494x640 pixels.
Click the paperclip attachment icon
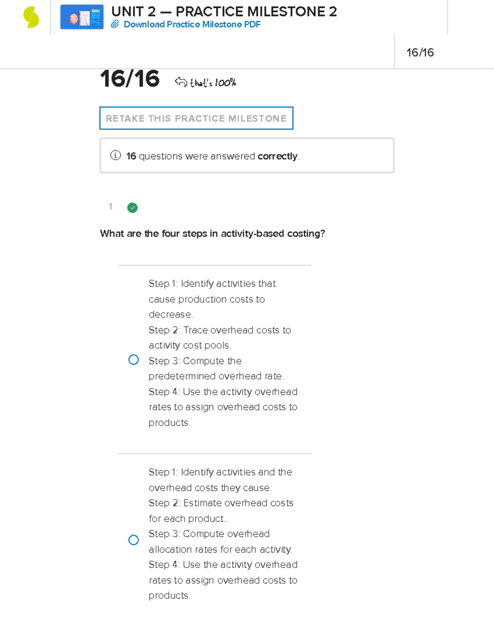tap(115, 24)
